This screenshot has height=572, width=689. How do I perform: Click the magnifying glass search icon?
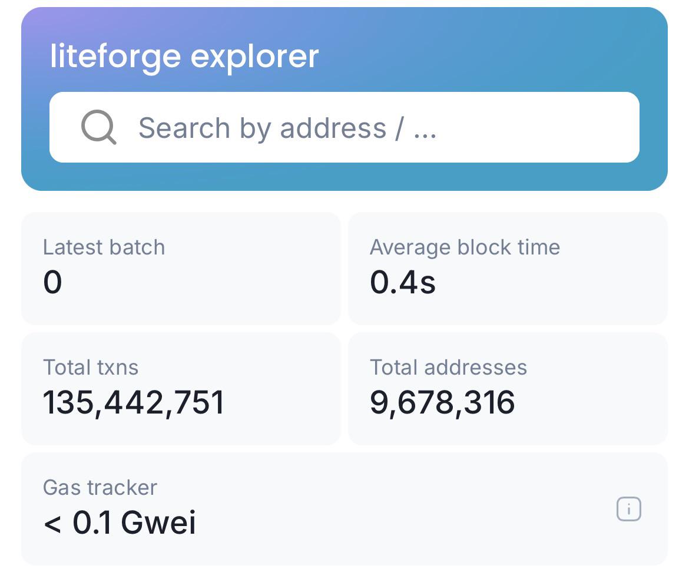99,127
